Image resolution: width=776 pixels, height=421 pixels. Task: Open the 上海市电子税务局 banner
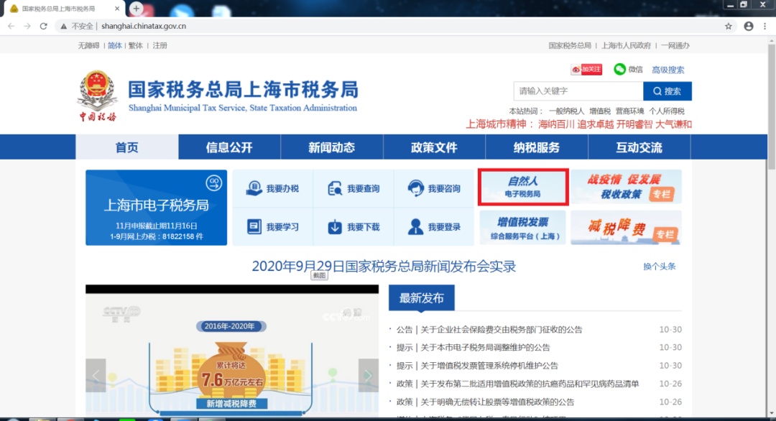(156, 207)
